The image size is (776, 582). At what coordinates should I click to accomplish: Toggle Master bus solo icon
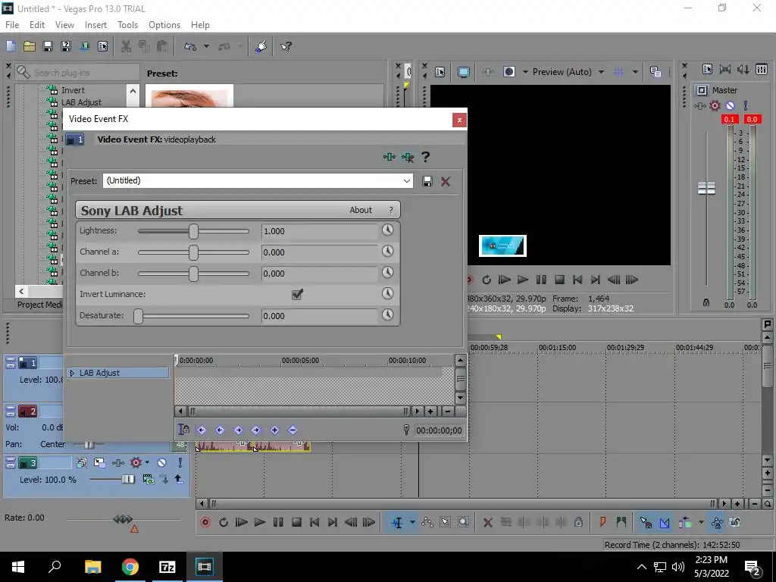(x=746, y=105)
